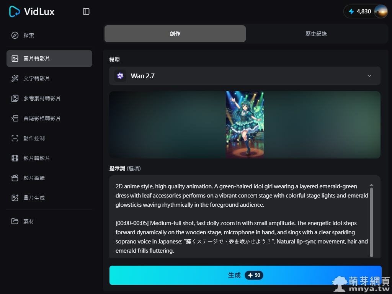Image resolution: width=392 pixels, height=294 pixels.
Task: Click the 提示詞 (選填) label
Action: (125, 168)
